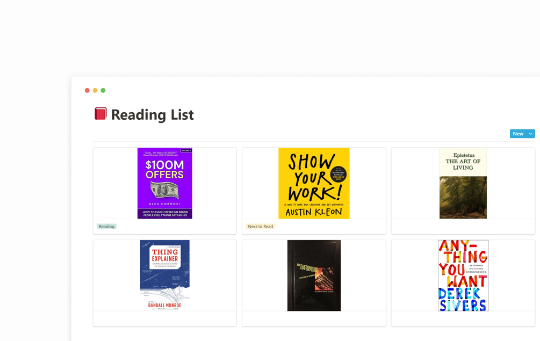Click the green maximize traffic light dot
The height and width of the screenshot is (341, 540).
coord(103,90)
